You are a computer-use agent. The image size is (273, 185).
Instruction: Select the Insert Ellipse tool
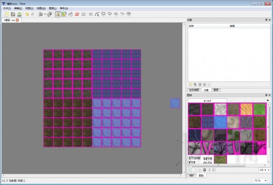pos(110,14)
